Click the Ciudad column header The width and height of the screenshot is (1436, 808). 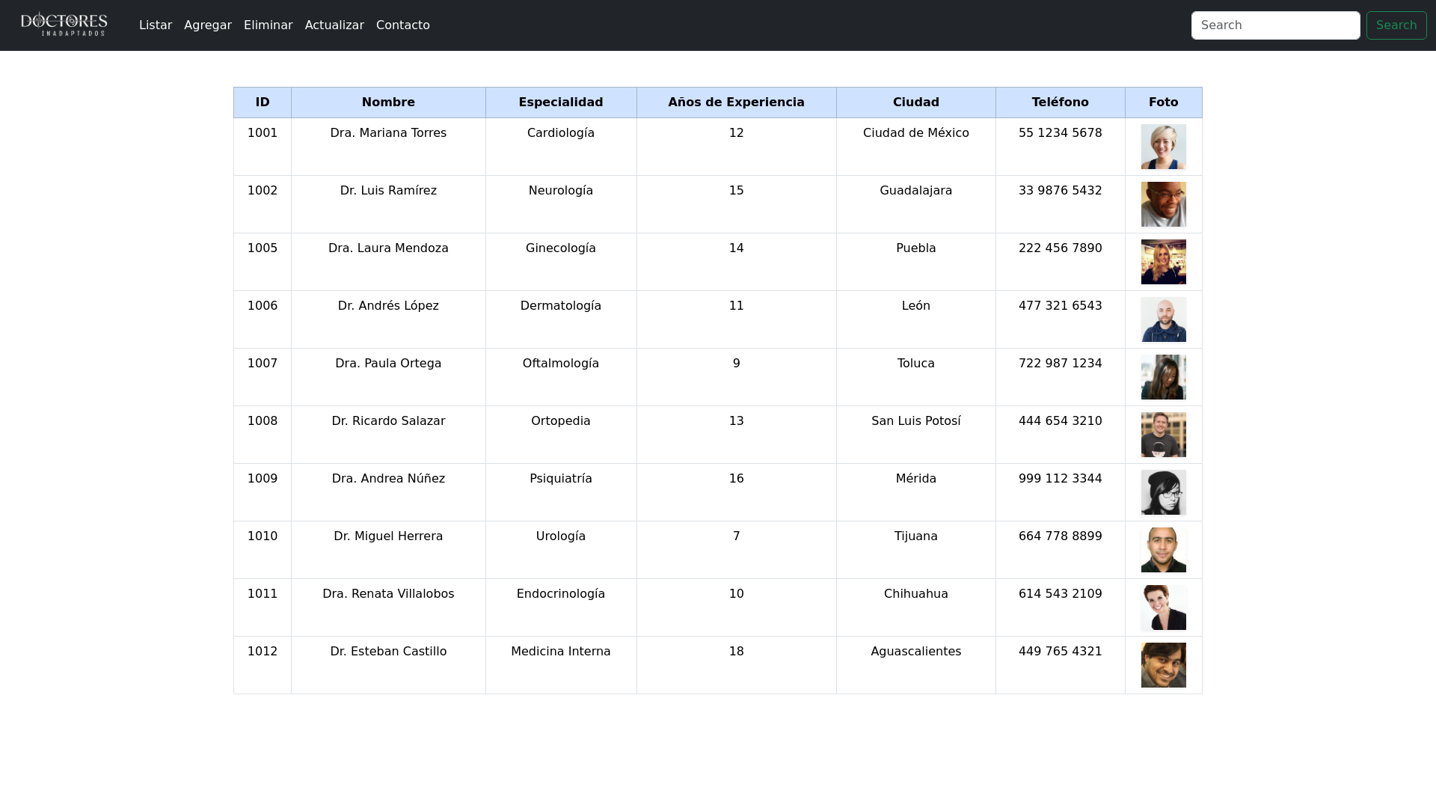[916, 102]
